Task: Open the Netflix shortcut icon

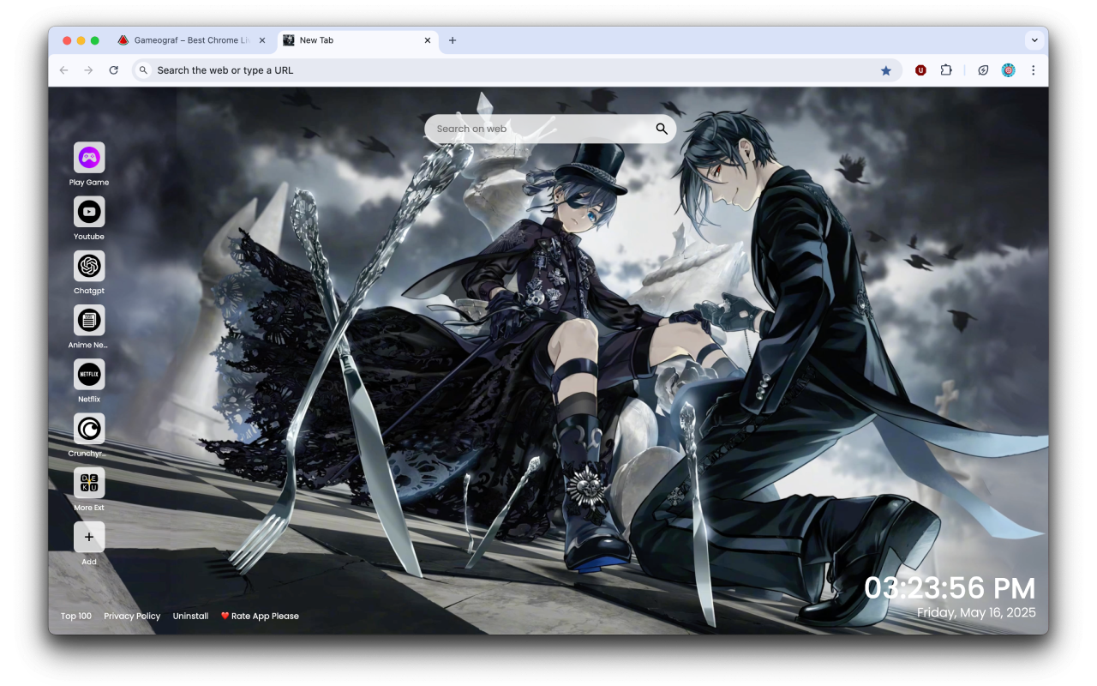Action: [89, 374]
